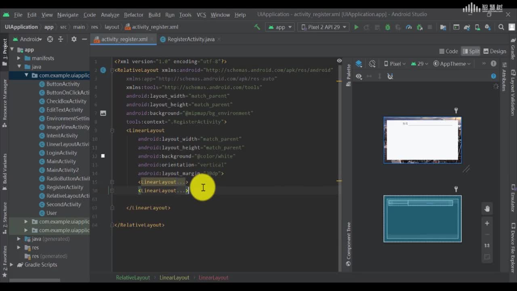Open the File menu
This screenshot has width=517, height=291.
pyautogui.click(x=18, y=15)
